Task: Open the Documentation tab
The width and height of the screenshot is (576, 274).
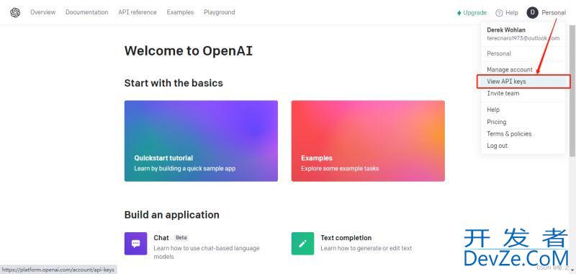Action: (x=86, y=12)
